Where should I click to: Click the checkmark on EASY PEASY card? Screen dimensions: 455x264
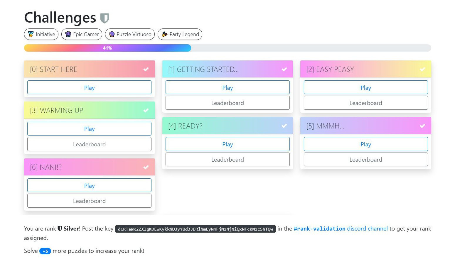(x=422, y=69)
